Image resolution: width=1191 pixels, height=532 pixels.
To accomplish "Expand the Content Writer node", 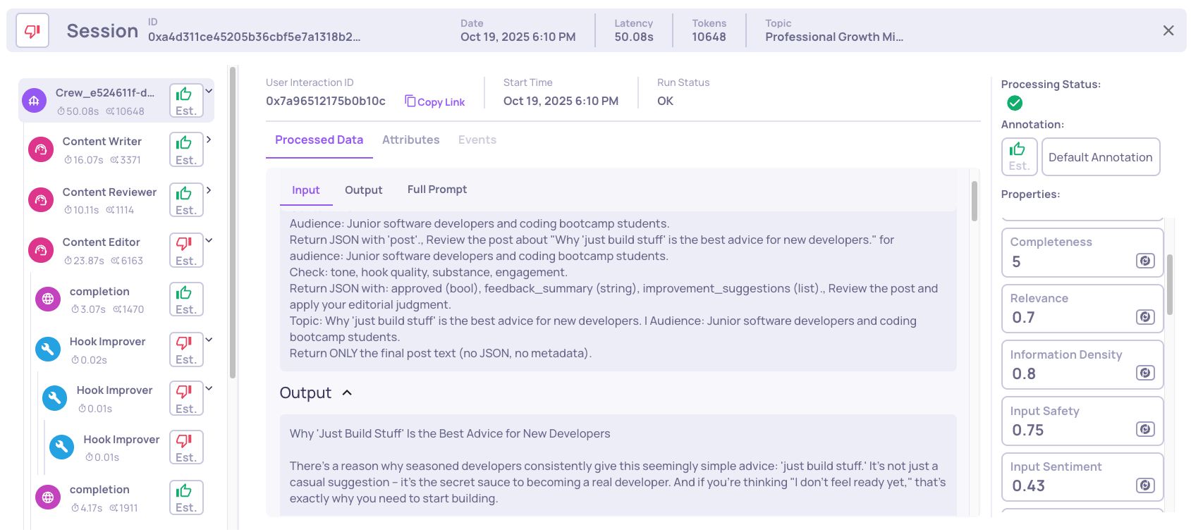I will coord(209,140).
